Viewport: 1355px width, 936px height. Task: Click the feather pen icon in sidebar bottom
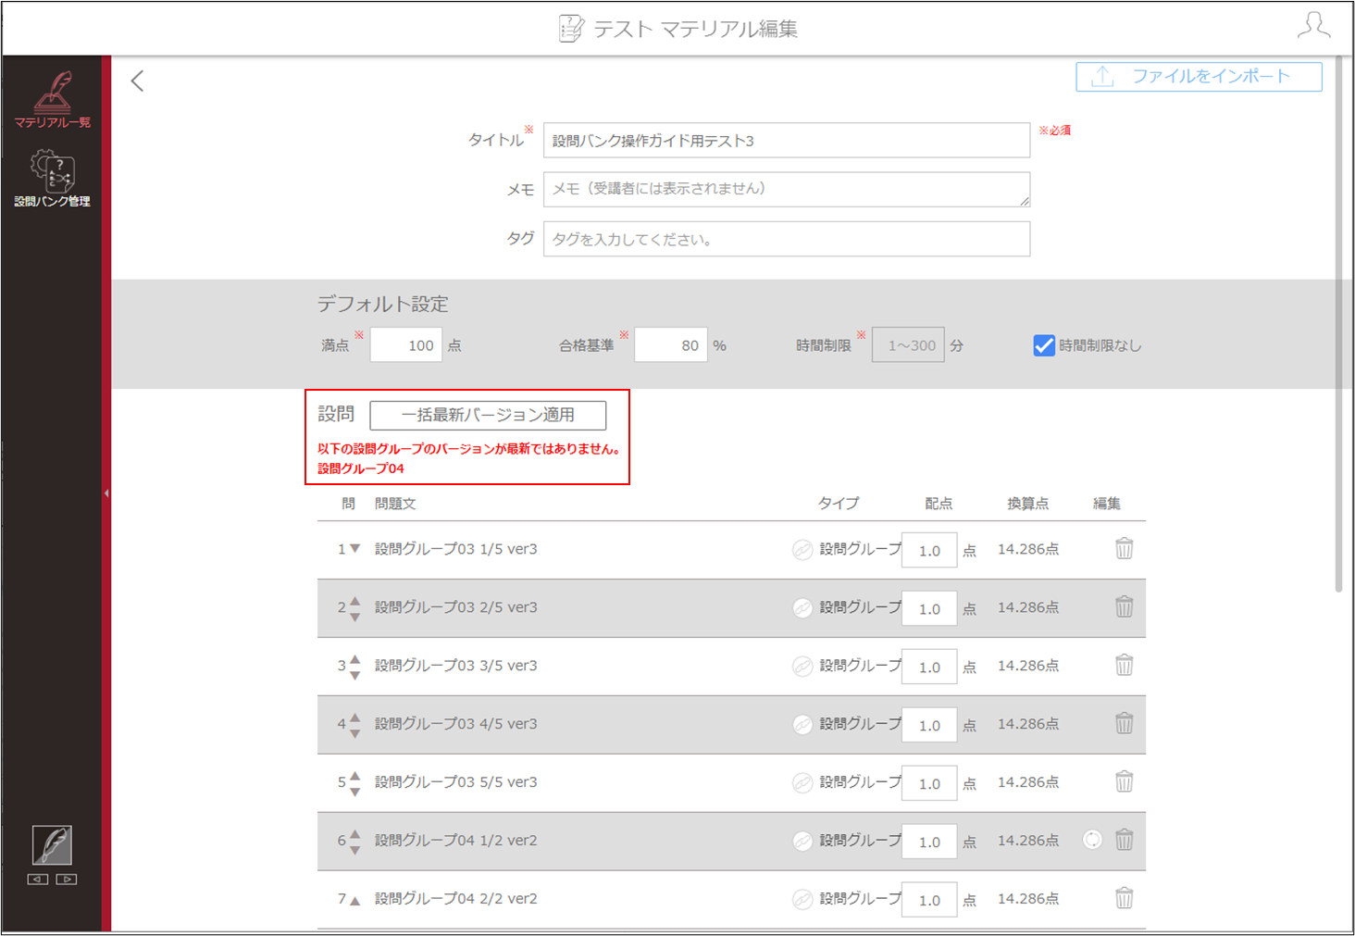coord(52,844)
